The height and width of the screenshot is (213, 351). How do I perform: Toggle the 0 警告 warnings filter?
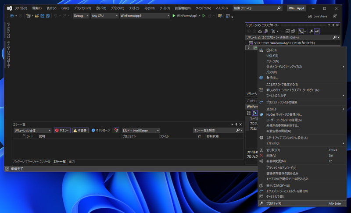(x=80, y=130)
